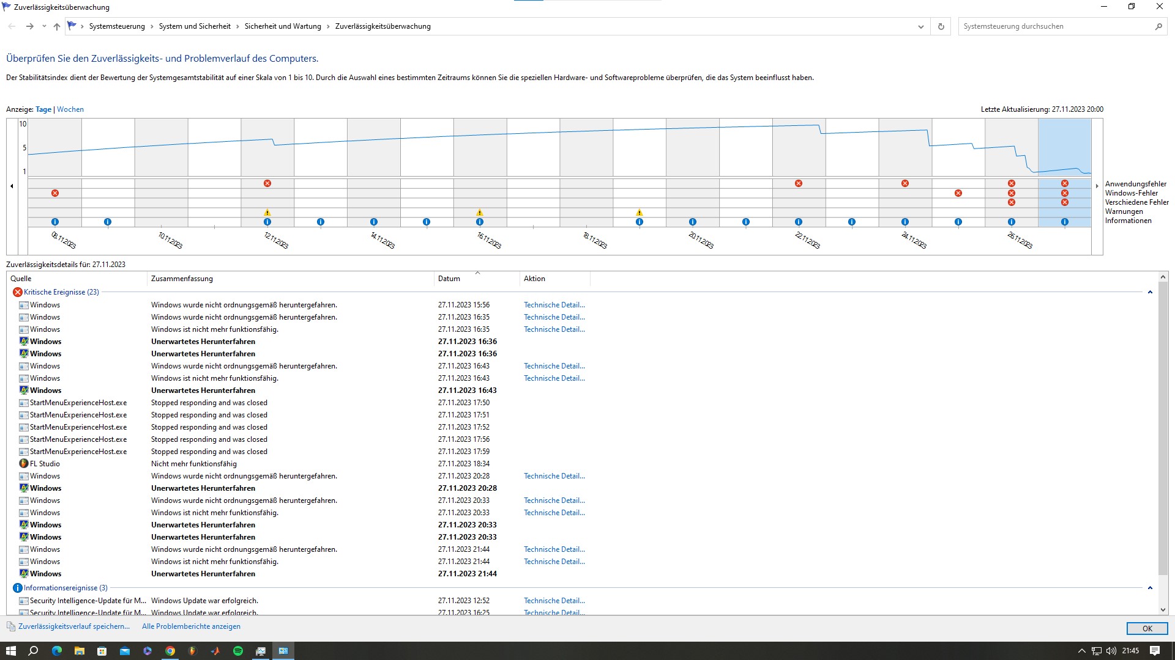Collapse the Kritische Ereignisse group
Viewport: 1175px width, 660px height.
click(x=1150, y=292)
